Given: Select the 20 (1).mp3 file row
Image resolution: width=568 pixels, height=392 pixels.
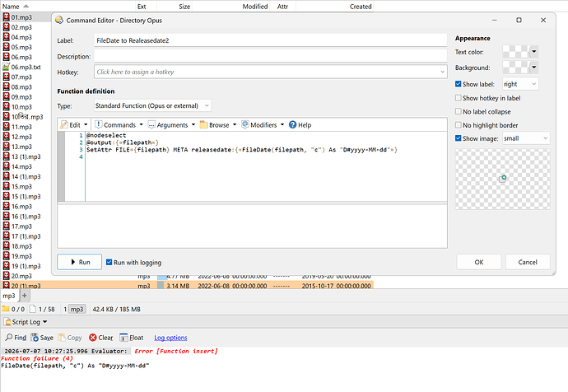Looking at the screenshot, I should coord(188,286).
